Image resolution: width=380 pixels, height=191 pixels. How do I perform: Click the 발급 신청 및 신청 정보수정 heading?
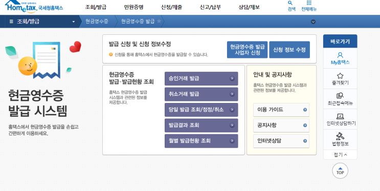pos(140,44)
